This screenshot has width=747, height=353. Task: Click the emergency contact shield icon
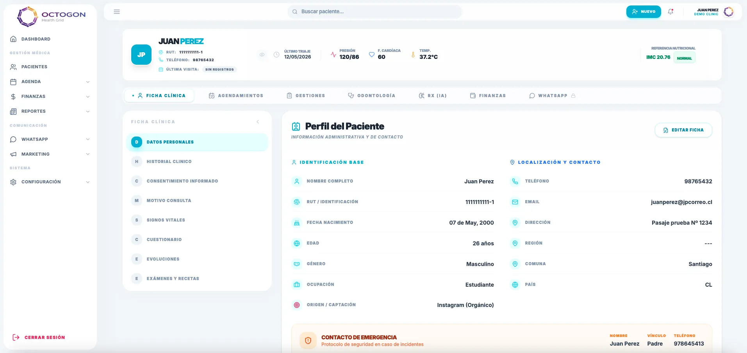click(308, 341)
